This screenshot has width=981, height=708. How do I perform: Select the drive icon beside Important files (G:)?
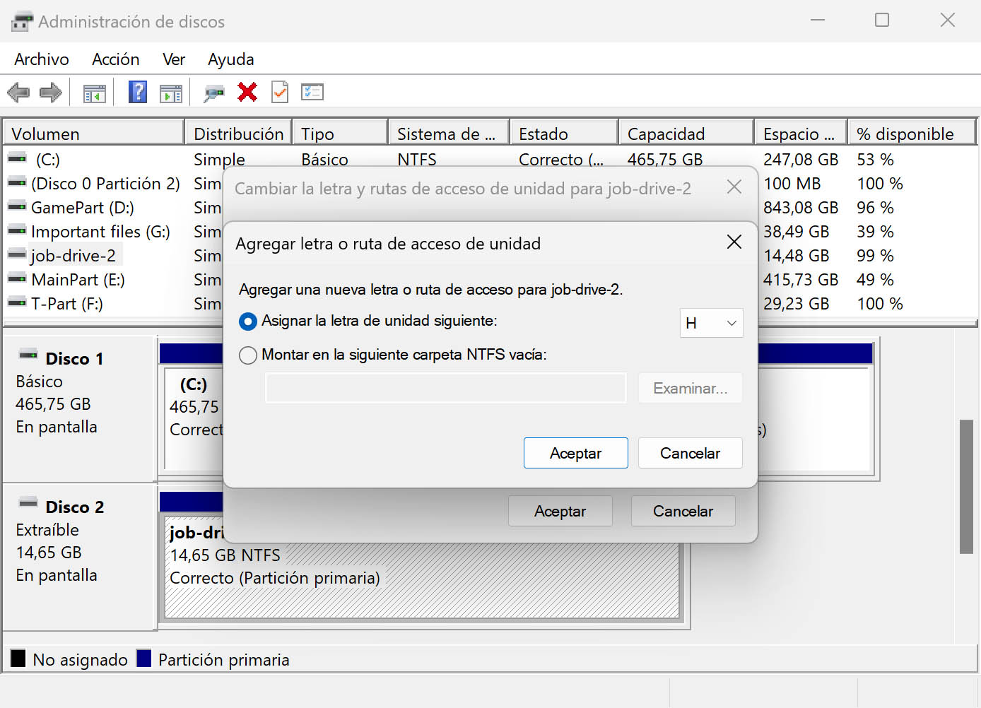17,231
